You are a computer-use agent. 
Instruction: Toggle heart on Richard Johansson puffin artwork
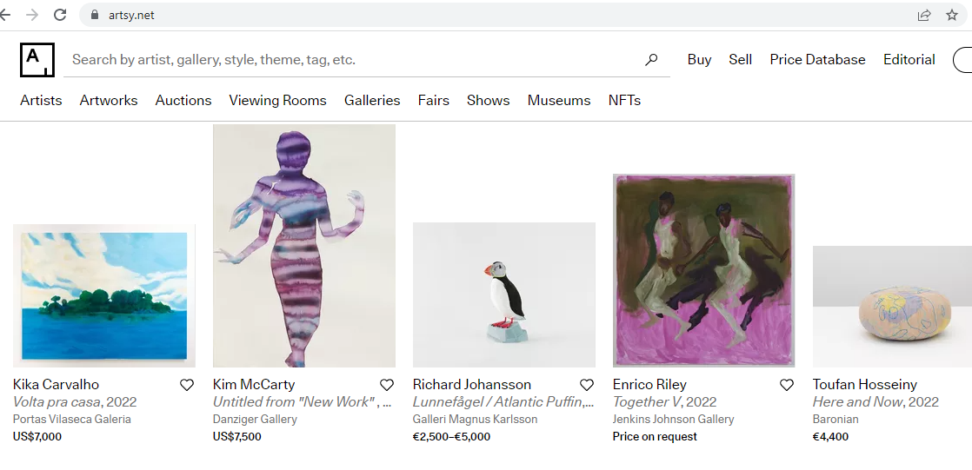587,385
